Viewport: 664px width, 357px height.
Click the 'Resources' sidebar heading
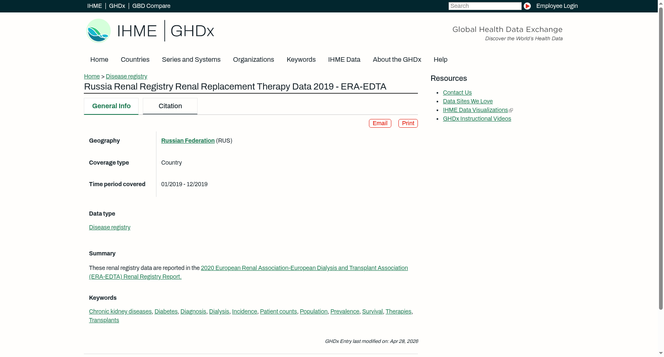click(x=449, y=78)
